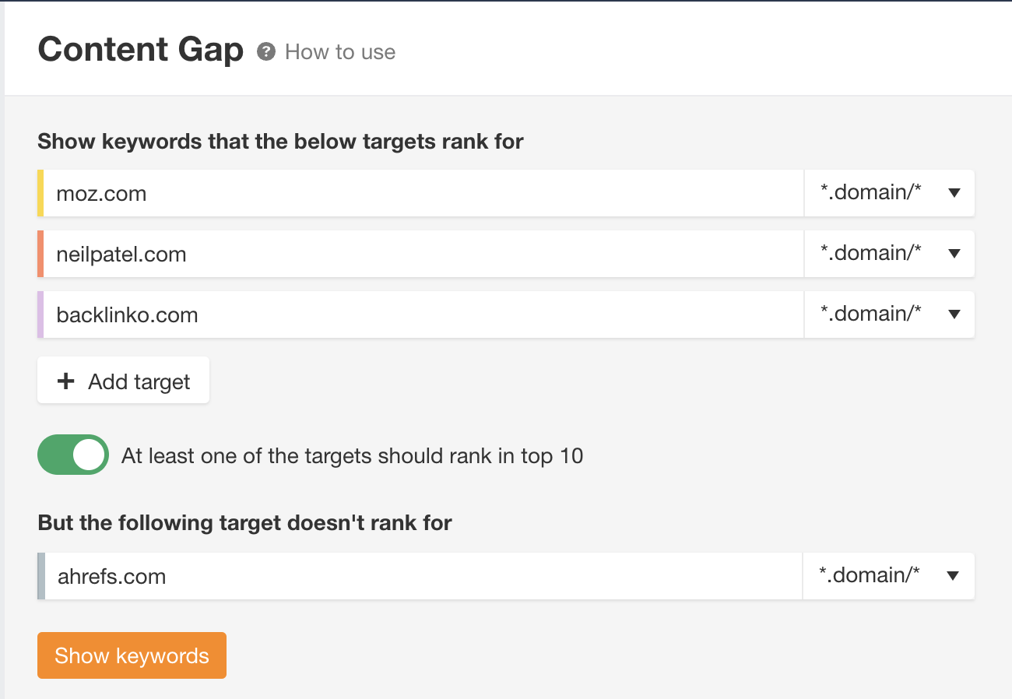Image resolution: width=1012 pixels, height=699 pixels.
Task: Disable the rank in top 10 toggle
Action: coord(72,455)
